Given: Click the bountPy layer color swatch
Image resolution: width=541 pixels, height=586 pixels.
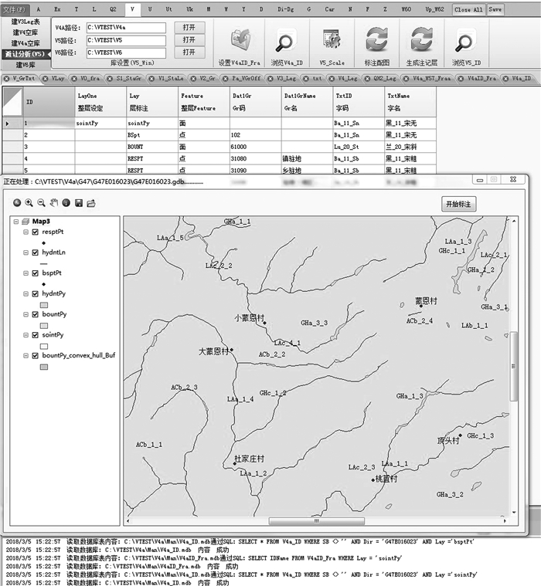Looking at the screenshot, I should coord(43,325).
